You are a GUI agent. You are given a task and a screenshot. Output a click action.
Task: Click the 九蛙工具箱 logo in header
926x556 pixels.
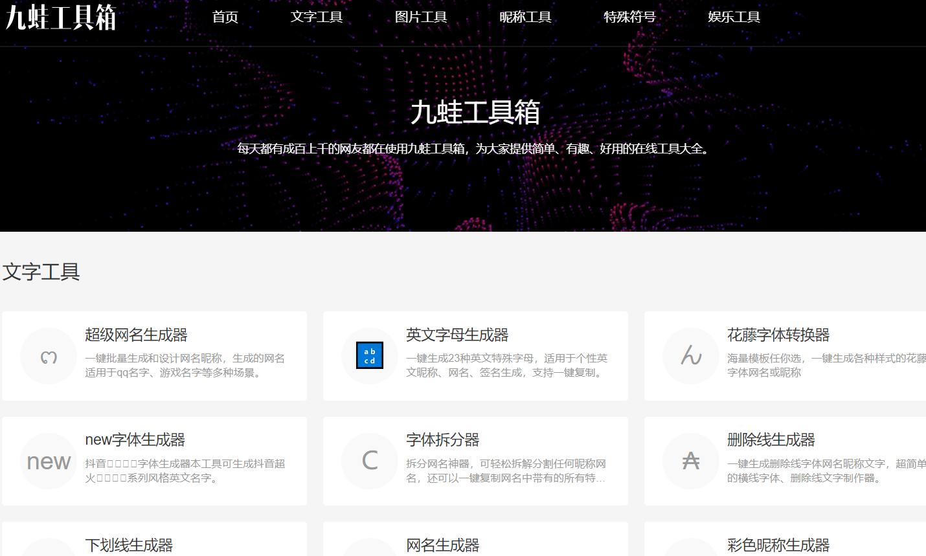pyautogui.click(x=61, y=17)
